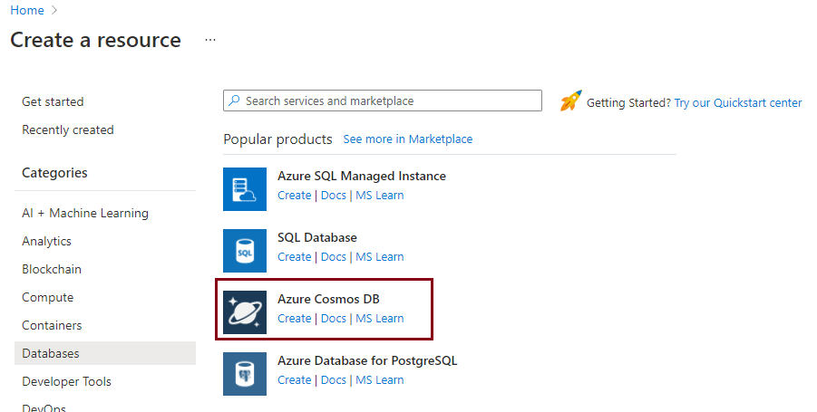
Task: Click the Azure Cosmos DB title
Action: pos(328,299)
